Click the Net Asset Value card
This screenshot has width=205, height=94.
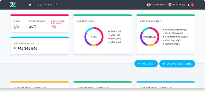[39, 45]
